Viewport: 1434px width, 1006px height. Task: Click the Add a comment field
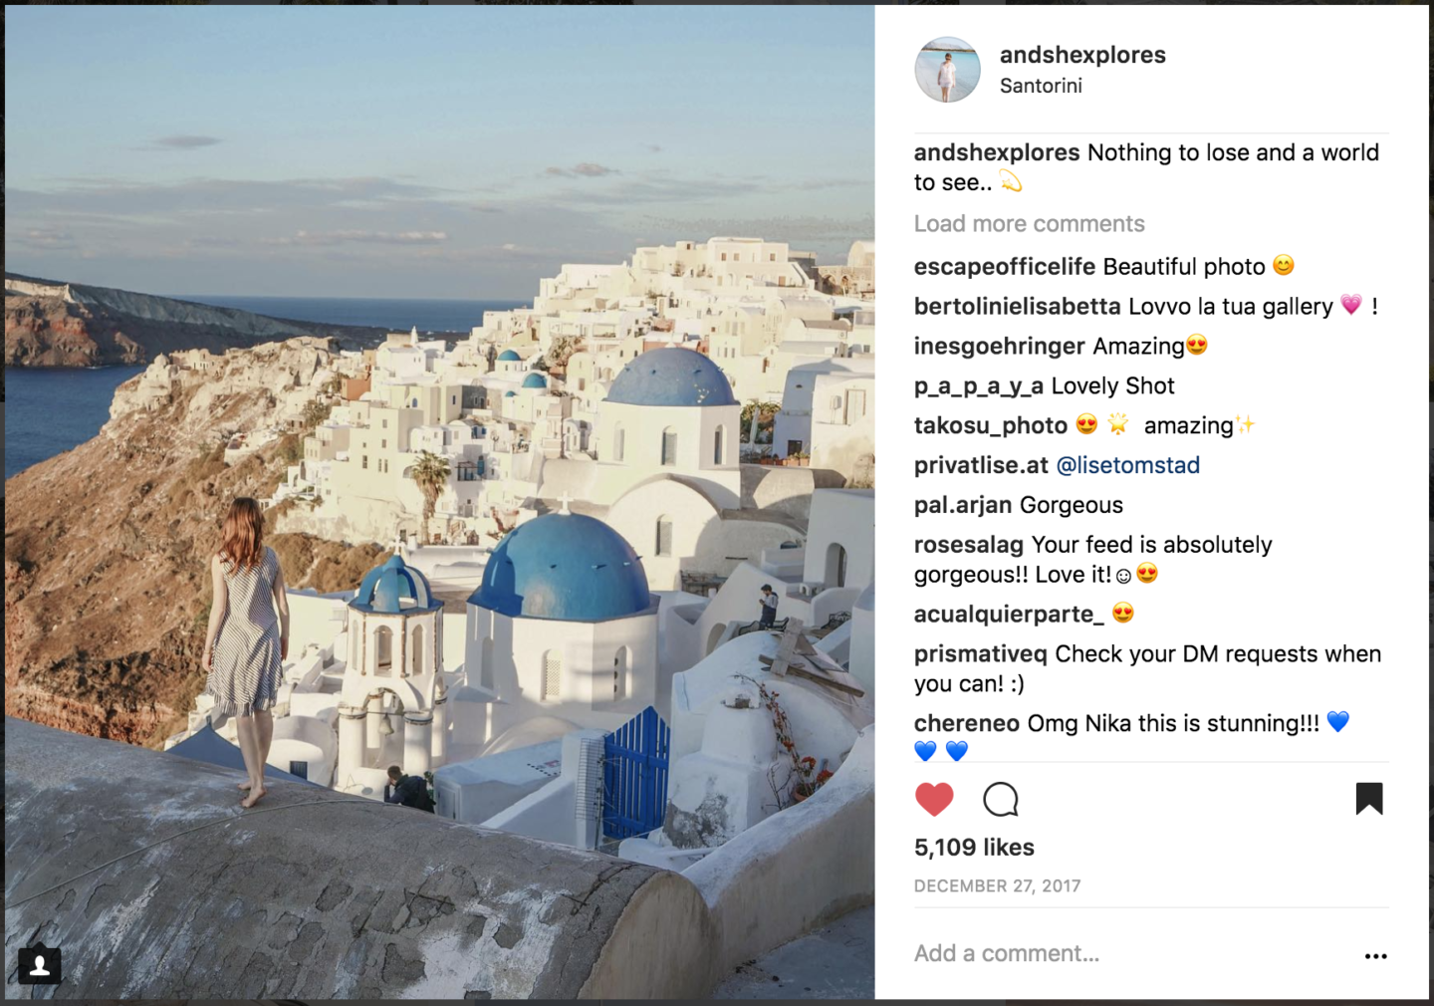coord(1130,953)
